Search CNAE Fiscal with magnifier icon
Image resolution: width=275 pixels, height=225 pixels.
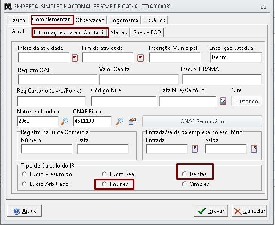120,121
